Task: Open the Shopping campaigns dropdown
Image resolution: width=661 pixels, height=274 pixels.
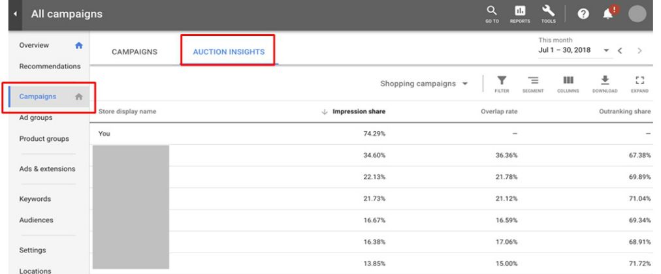Action: point(424,84)
